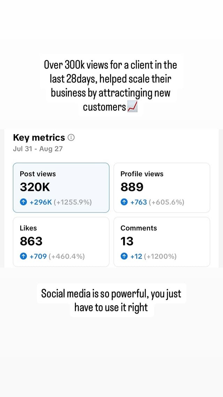The image size is (223, 397).
Task: Click the '+296K (+1255.9%)' change text
Action: tap(61, 202)
